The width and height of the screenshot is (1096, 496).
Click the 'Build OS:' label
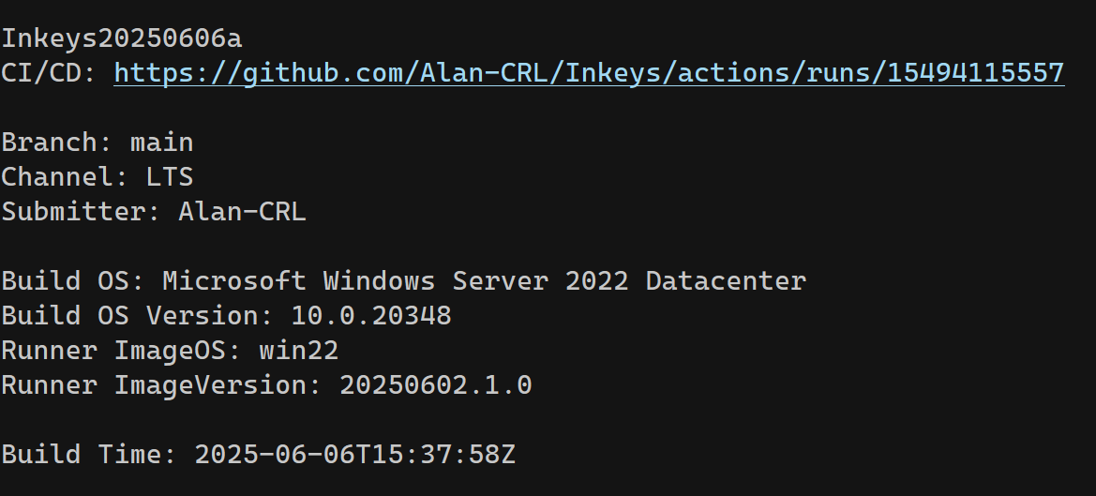click(x=73, y=281)
